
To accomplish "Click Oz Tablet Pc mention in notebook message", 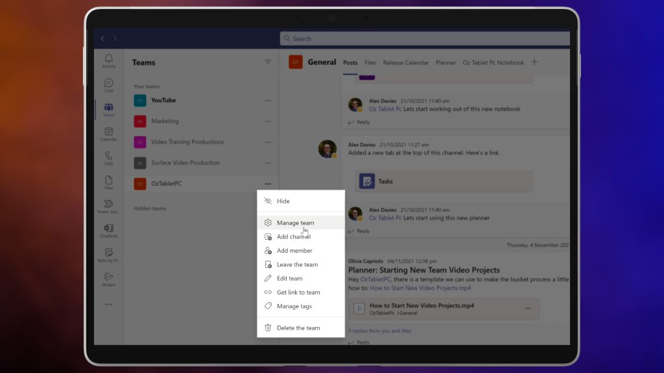I will pyautogui.click(x=385, y=109).
